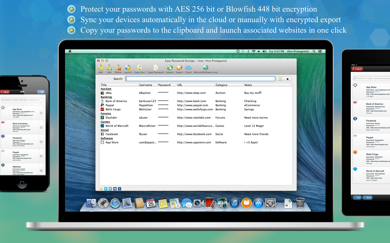Open Cloud sync
Screen dimensions: 390x243
coord(188,69)
